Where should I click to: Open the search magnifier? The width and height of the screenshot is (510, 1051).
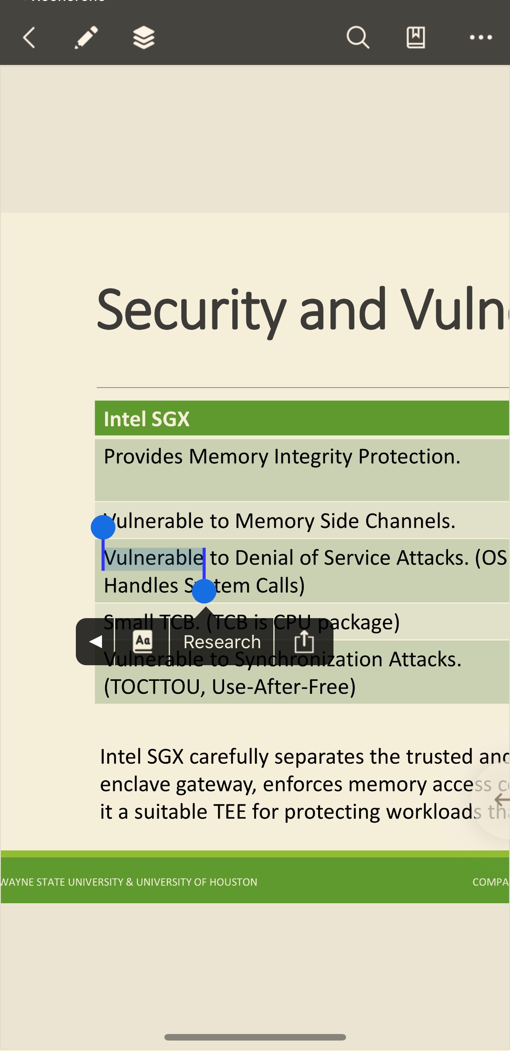click(358, 37)
